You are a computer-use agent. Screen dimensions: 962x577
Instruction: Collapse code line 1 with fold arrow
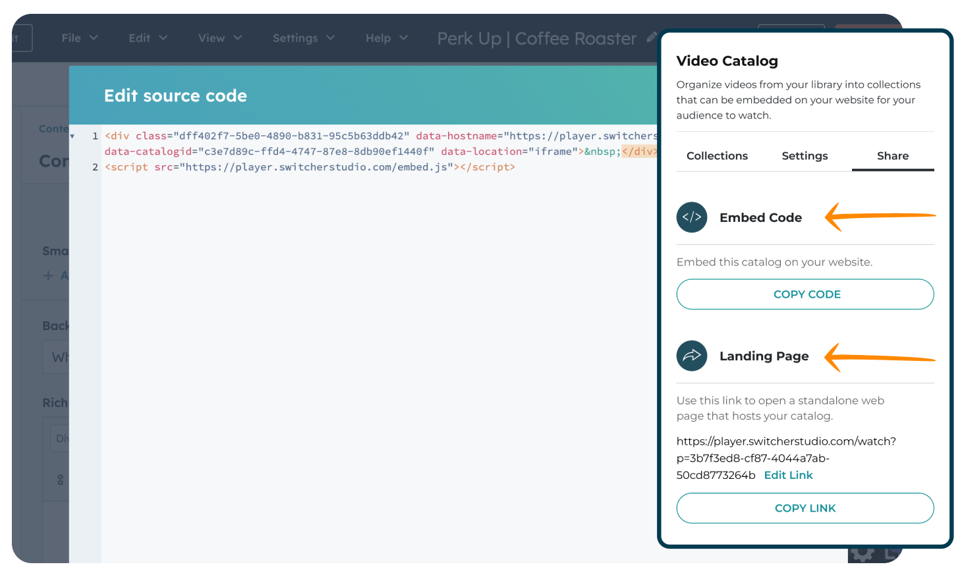(x=72, y=136)
